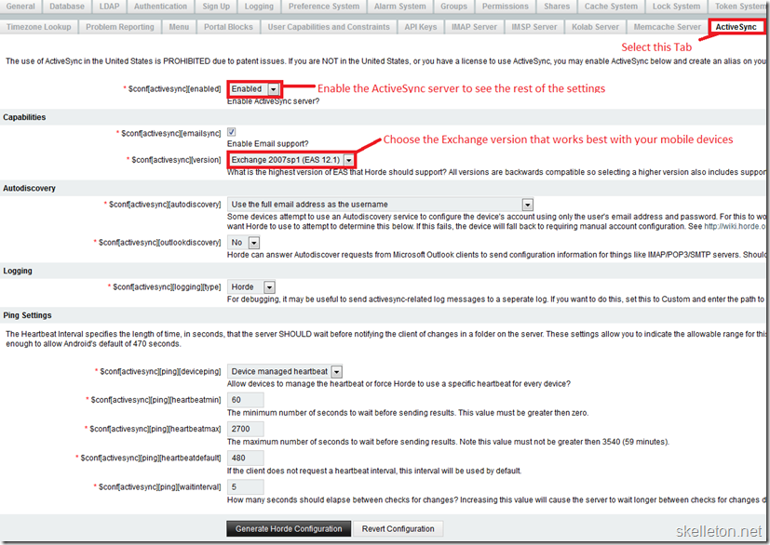770x545 pixels.
Task: Click the $conf[activesync][autodiscovery] label
Action: coord(165,204)
